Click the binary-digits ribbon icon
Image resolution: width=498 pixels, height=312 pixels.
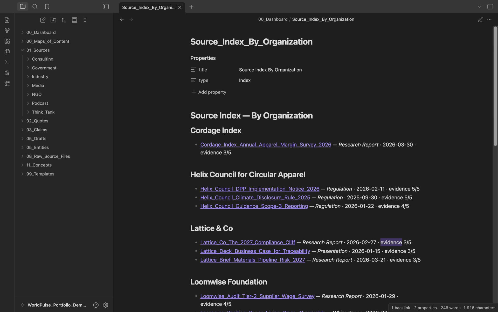tap(7, 73)
